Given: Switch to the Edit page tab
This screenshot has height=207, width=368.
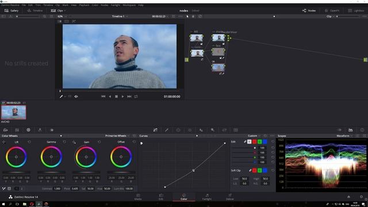Looking at the screenshot, I should click(161, 197).
